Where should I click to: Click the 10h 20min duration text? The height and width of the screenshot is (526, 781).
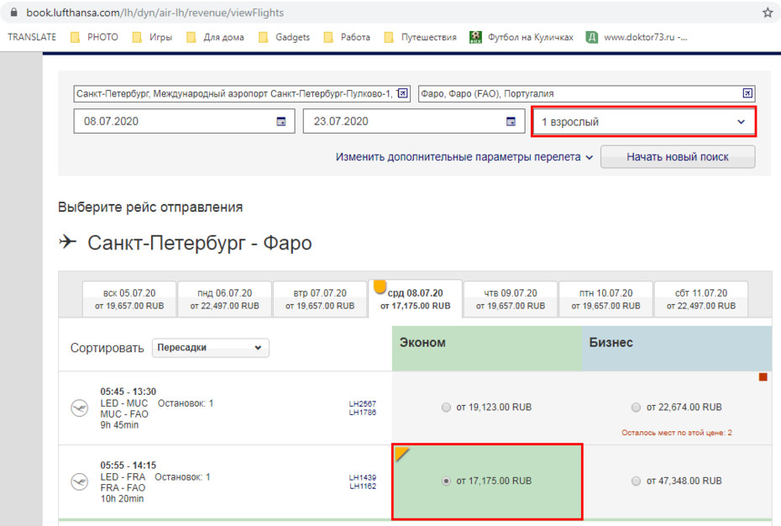pos(122,498)
